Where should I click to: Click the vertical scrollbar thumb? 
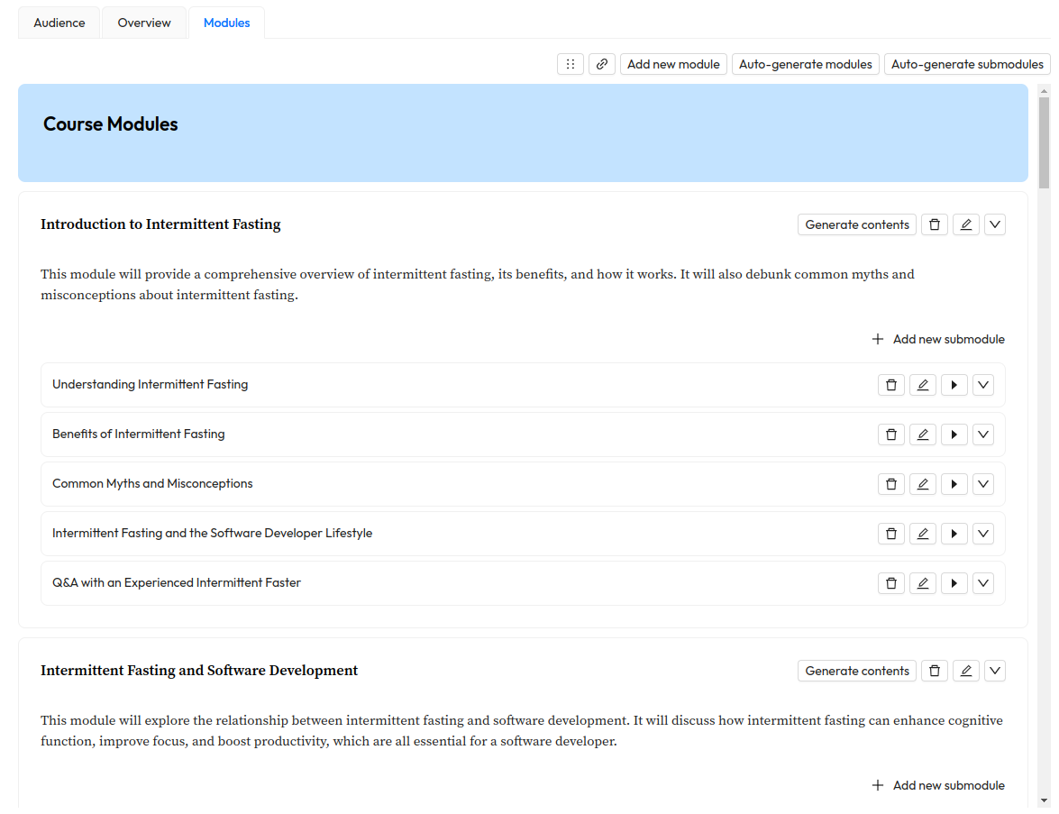click(x=1045, y=142)
